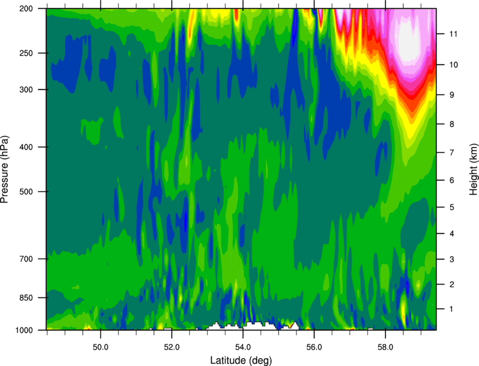Click the 10 km height tick label
The height and width of the screenshot is (366, 479).
(454, 65)
